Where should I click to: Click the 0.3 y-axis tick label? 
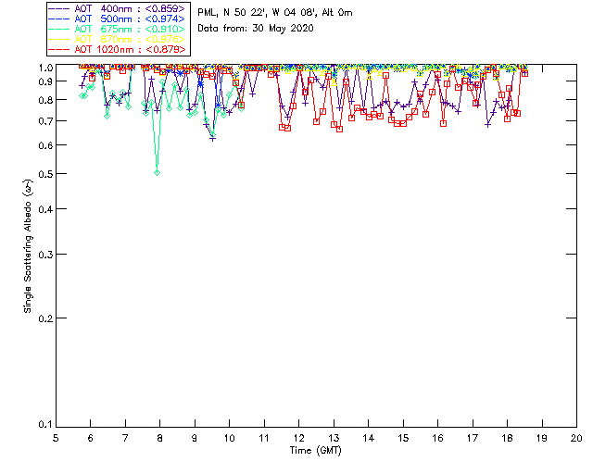point(45,255)
